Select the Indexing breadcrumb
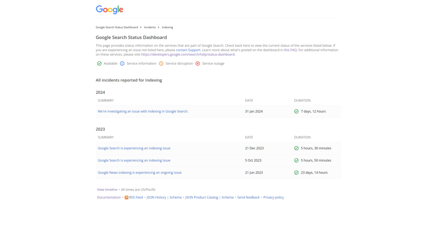This screenshot has width=437, height=247. point(167,27)
